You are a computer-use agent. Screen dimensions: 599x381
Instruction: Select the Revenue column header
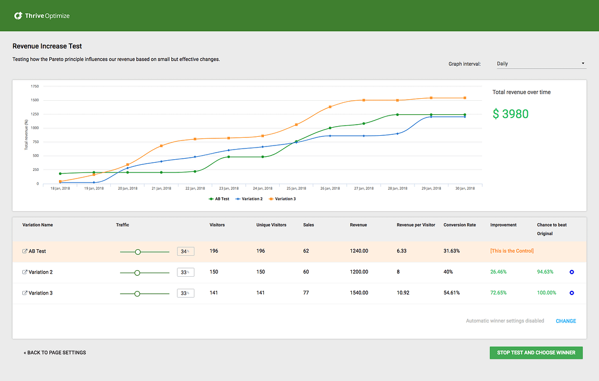point(358,224)
